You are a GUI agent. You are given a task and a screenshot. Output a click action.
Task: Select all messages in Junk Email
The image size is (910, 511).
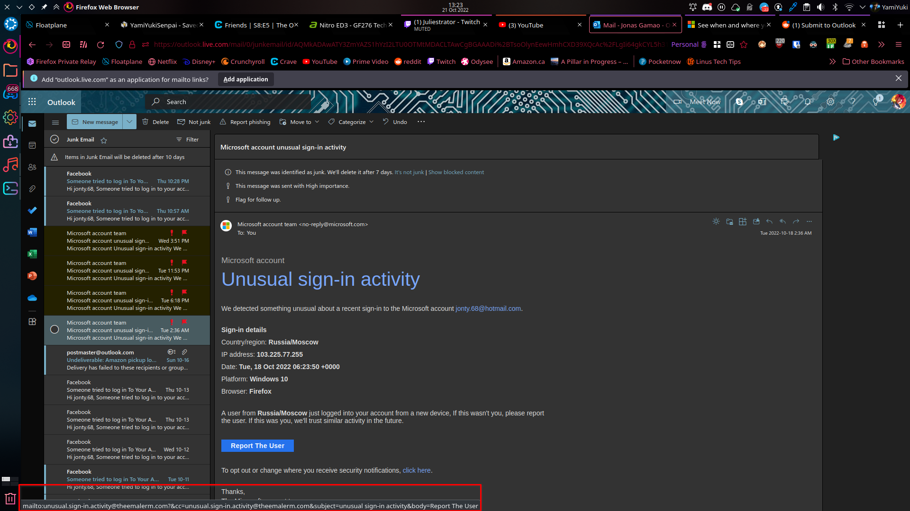(55, 139)
